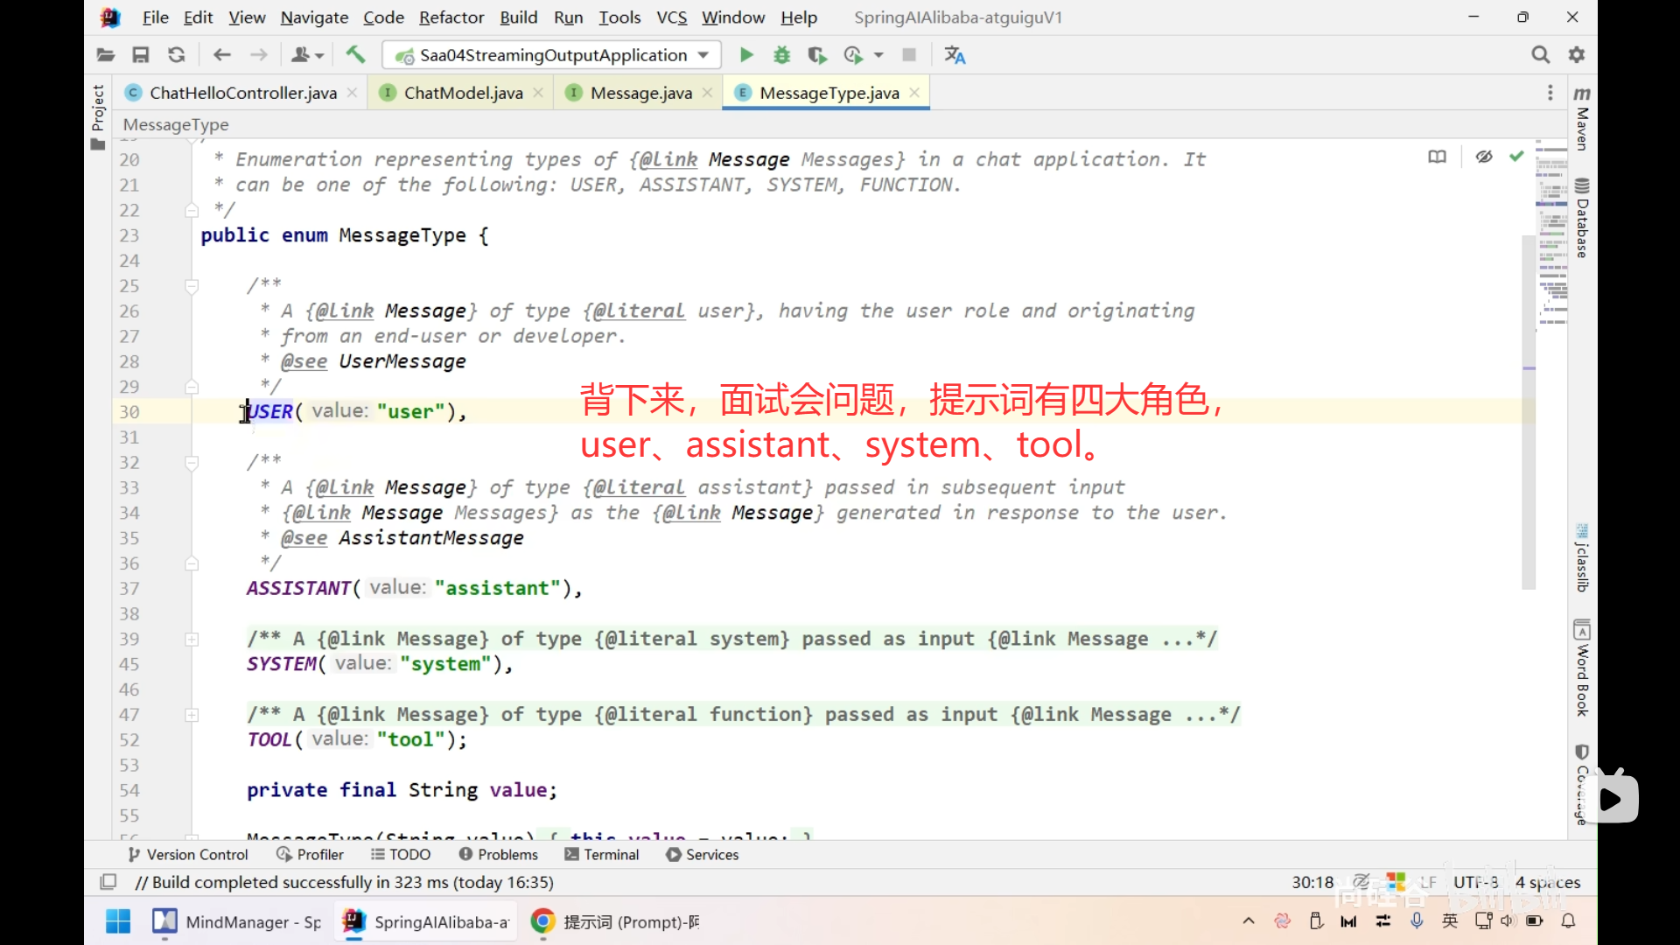This screenshot has height=945, width=1680.
Task: Open the Refactor menu
Action: [x=451, y=17]
